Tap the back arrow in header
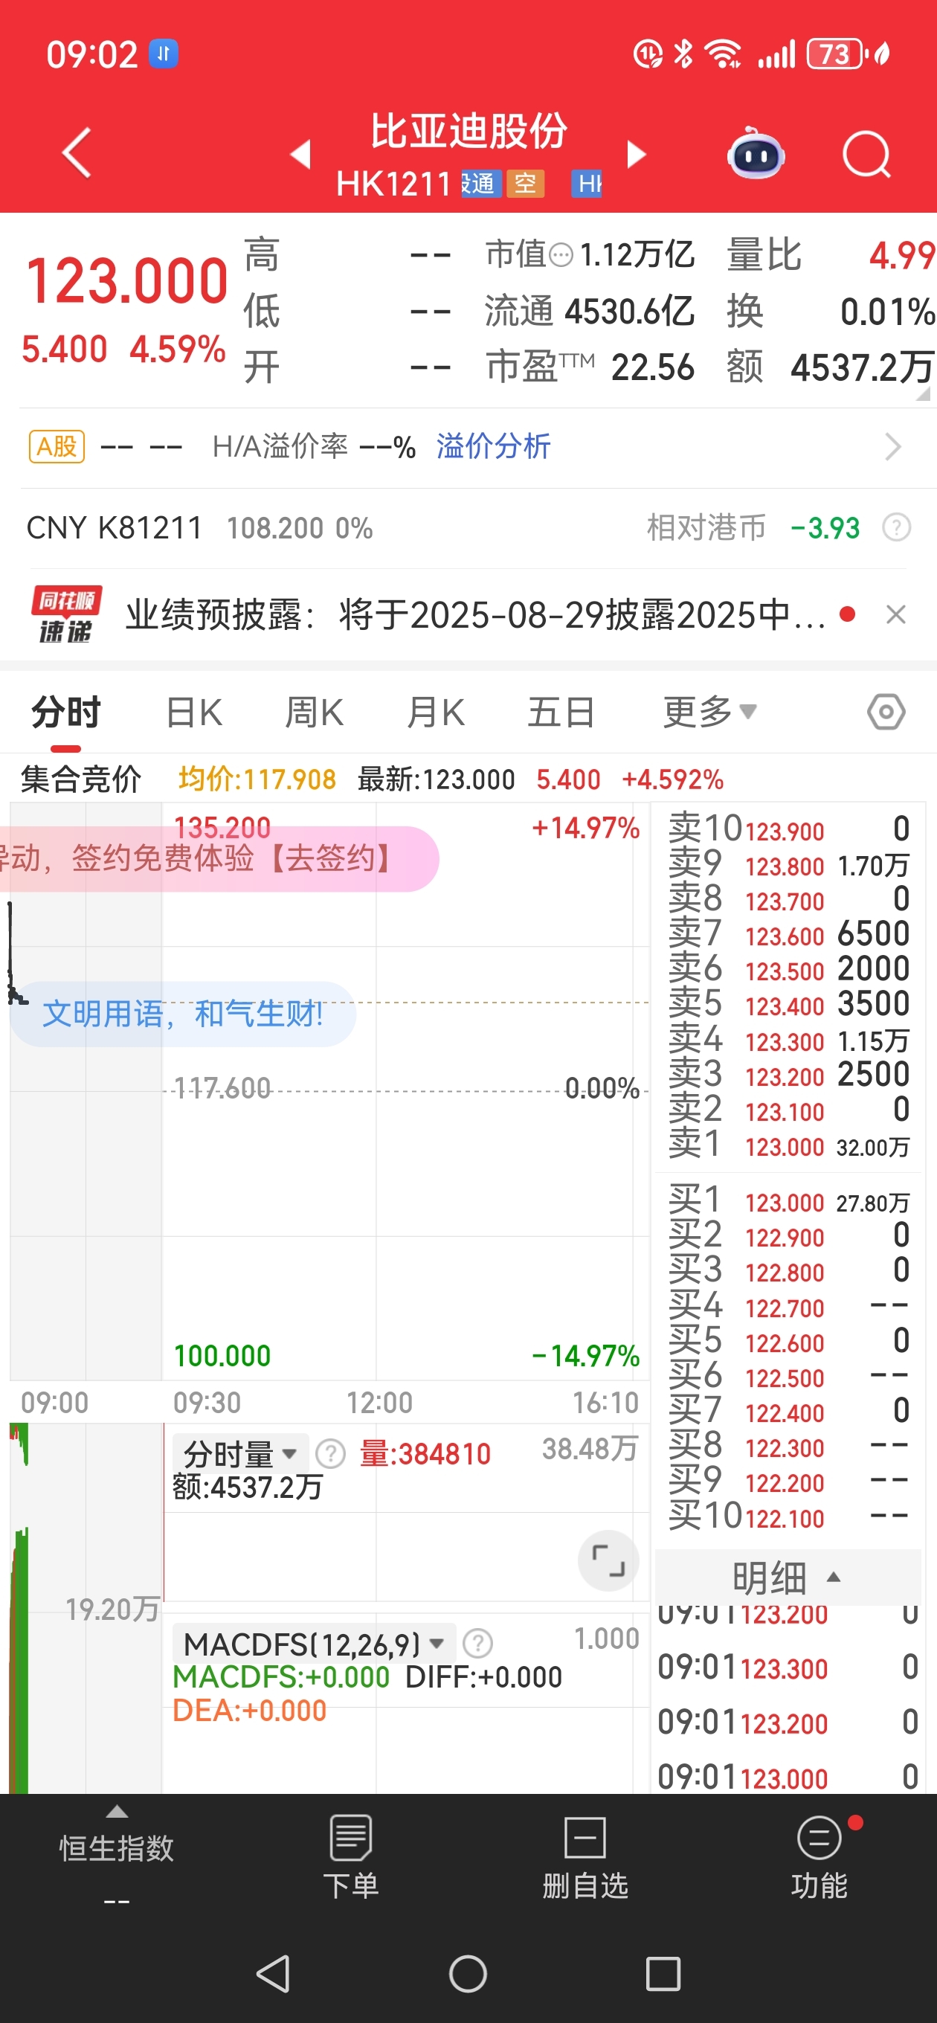This screenshot has width=937, height=2023. click(77, 153)
